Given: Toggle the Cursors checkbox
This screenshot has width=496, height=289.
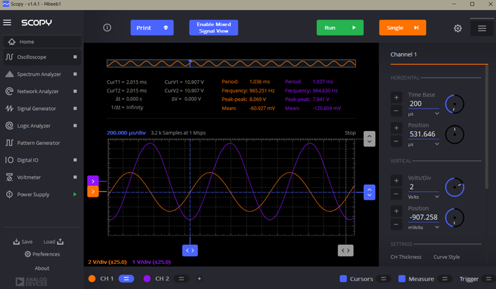Looking at the screenshot, I should (343, 279).
